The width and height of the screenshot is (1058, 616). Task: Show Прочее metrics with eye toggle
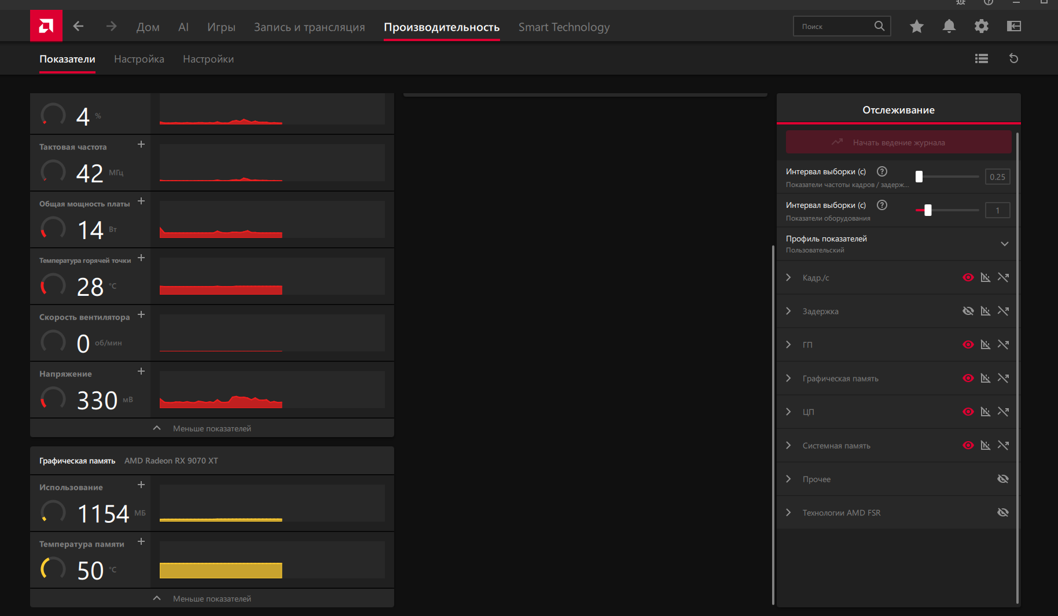(x=1003, y=479)
